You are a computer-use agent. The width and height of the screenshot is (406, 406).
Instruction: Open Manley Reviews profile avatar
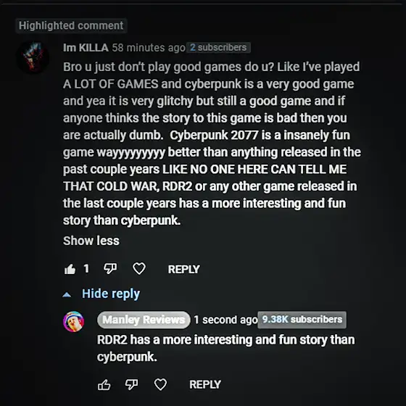73,322
